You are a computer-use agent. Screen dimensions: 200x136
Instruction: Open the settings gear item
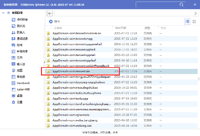pyautogui.click(x=17, y=102)
